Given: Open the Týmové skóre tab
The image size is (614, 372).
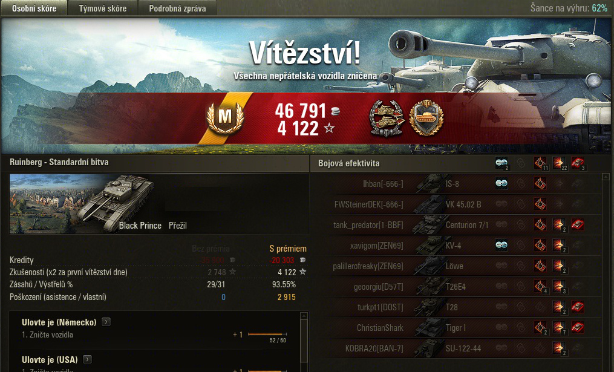Looking at the screenshot, I should (x=103, y=8).
